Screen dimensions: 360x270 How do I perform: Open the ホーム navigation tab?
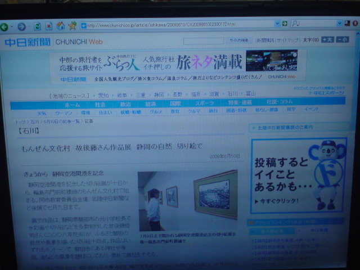(73, 105)
